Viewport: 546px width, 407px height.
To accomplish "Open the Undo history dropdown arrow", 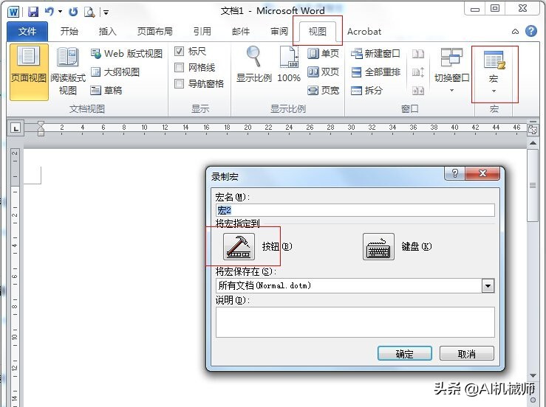I will click(61, 12).
